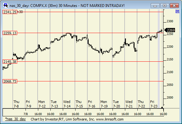Click the Wed 7-14 date label
The width and height of the screenshot is (182, 124).
coord(67,104)
